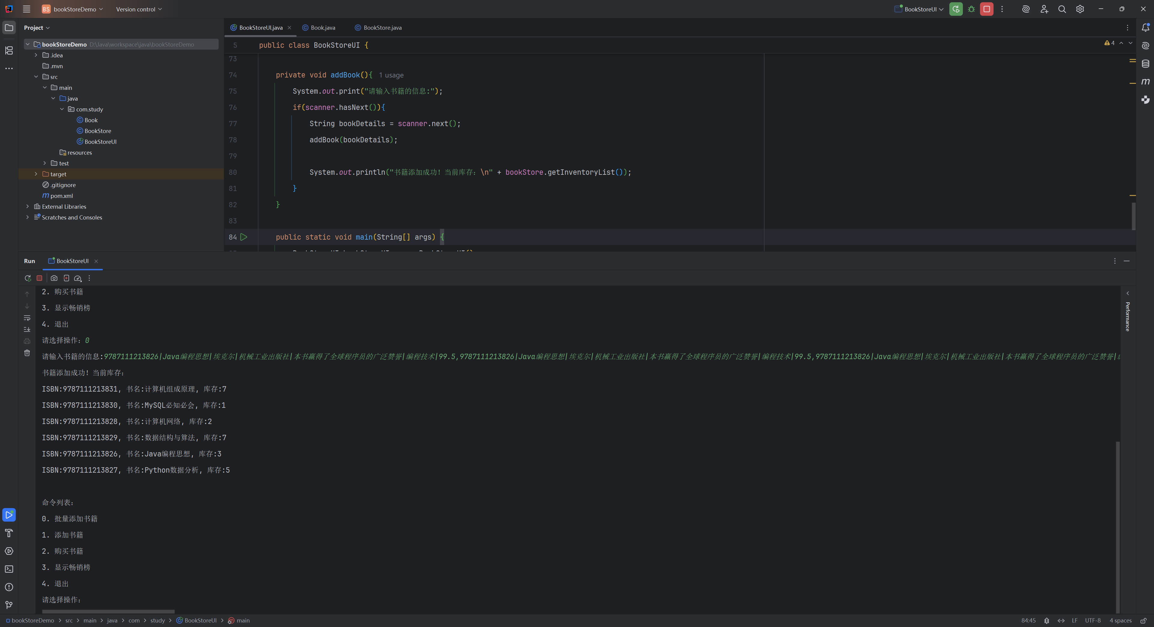Click the camera screenshot icon in Run toolbar

click(54, 278)
